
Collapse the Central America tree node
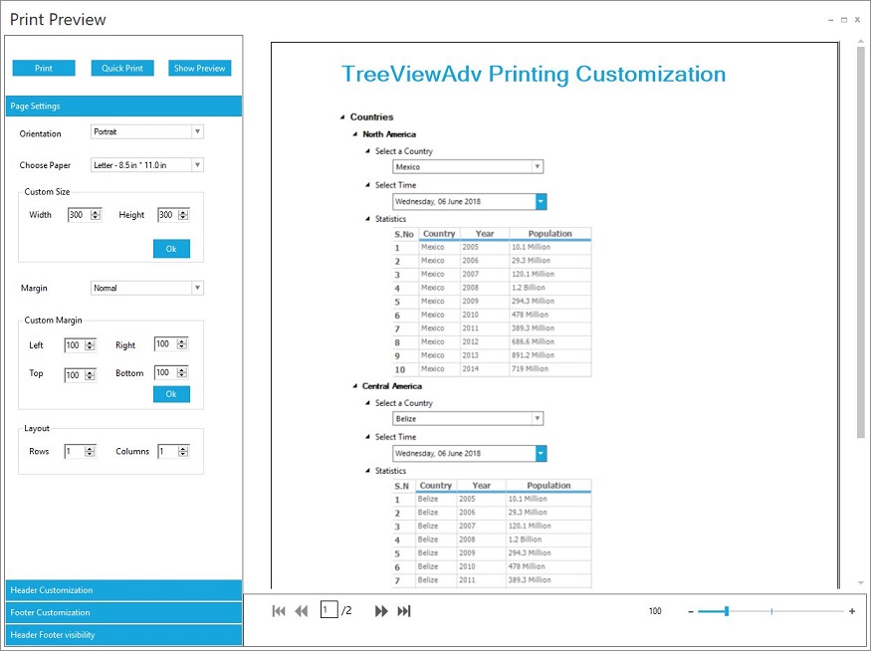click(x=355, y=386)
